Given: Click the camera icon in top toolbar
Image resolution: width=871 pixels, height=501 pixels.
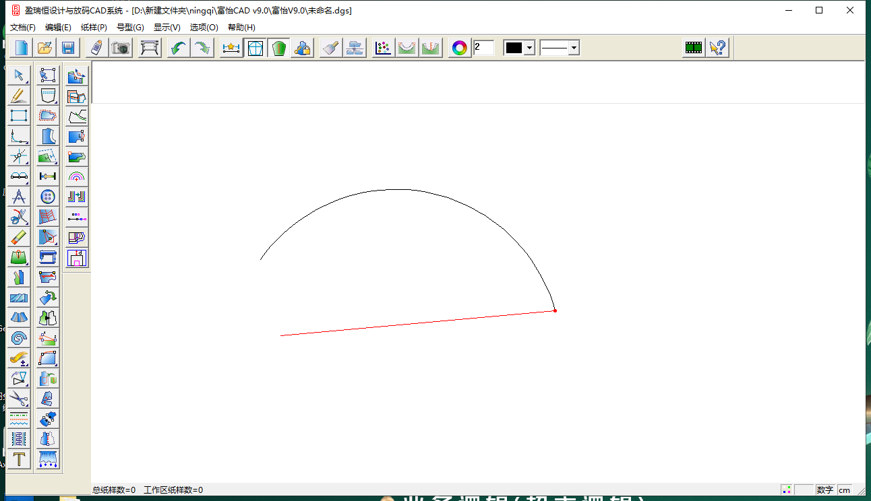Looking at the screenshot, I should coord(121,48).
